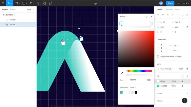191x107 pixels.
Task: Select the Pen tool
Action: (31, 3)
